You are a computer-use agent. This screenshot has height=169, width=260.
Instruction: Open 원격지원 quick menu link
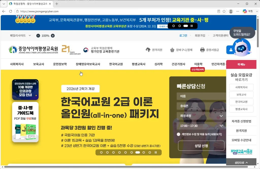[x=241, y=130]
